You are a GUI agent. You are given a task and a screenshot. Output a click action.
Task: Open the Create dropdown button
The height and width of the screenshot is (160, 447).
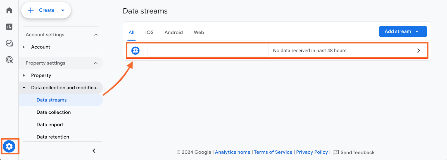pyautogui.click(x=46, y=10)
